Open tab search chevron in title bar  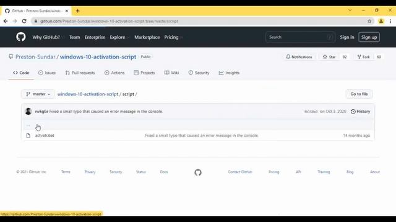click(350, 10)
